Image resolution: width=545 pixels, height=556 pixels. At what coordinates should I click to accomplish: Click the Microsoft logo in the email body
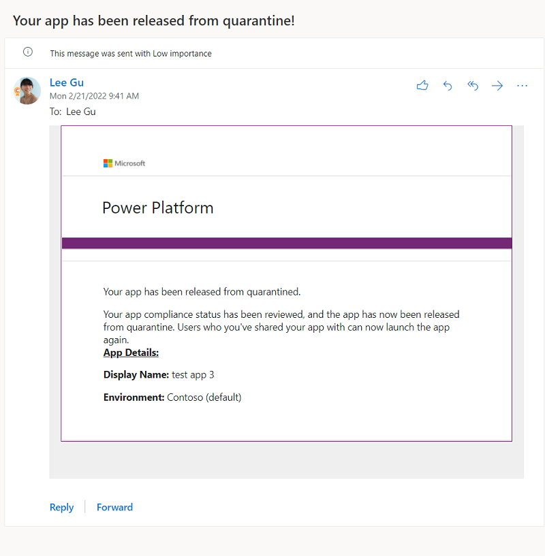(x=124, y=163)
